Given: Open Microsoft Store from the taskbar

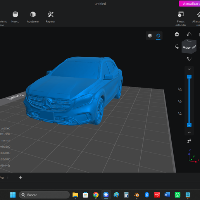Looking at the screenshot, I should tap(86, 195).
